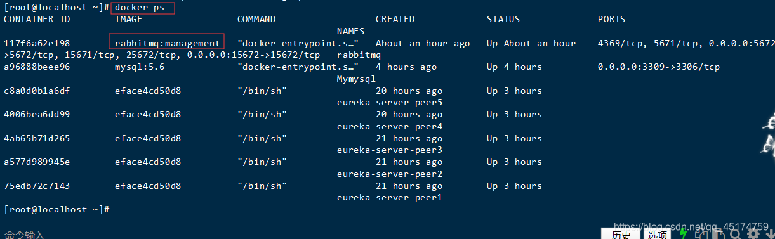Click the 'About an hour ago' created value
The image size is (775, 239).
point(423,43)
